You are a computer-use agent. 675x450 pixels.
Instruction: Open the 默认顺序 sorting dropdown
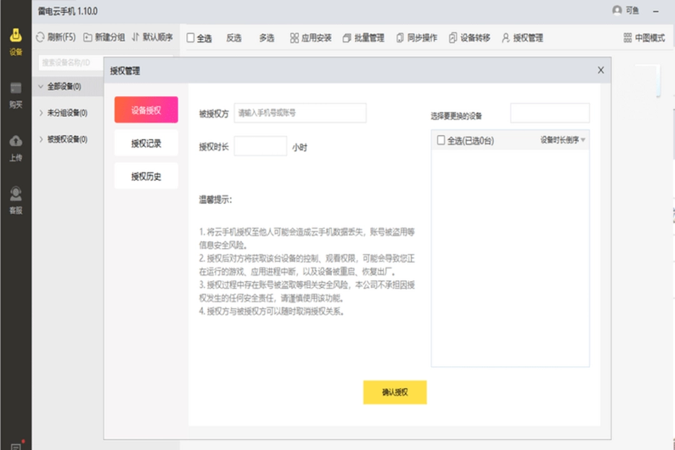[153, 37]
